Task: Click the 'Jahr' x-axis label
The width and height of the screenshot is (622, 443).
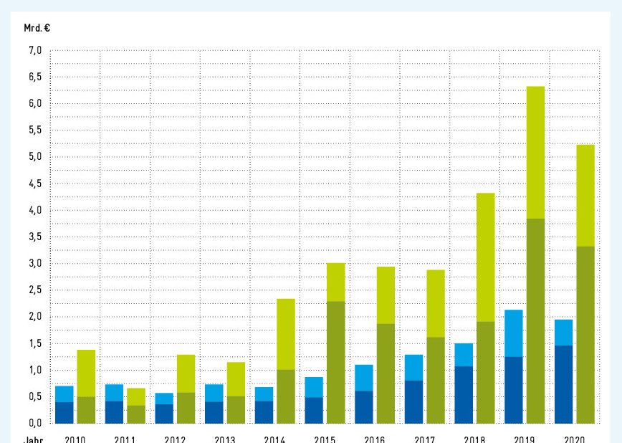Action: coord(32,439)
